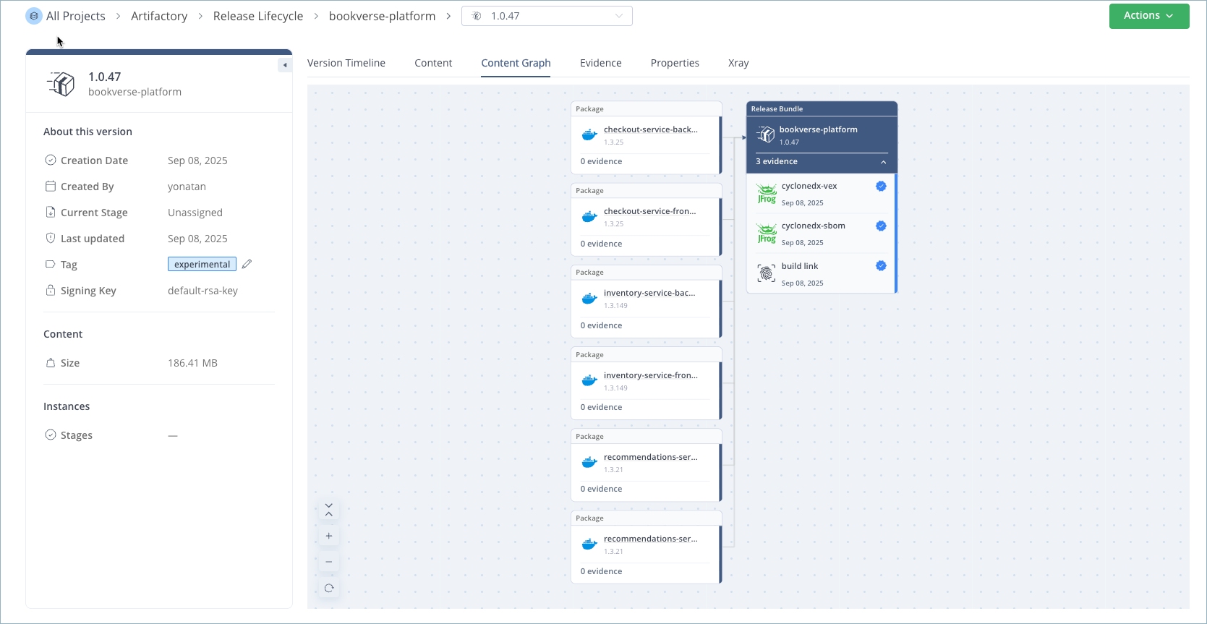This screenshot has height=624, width=1207.
Task: Click the Created By calendar icon
Action: pos(51,186)
